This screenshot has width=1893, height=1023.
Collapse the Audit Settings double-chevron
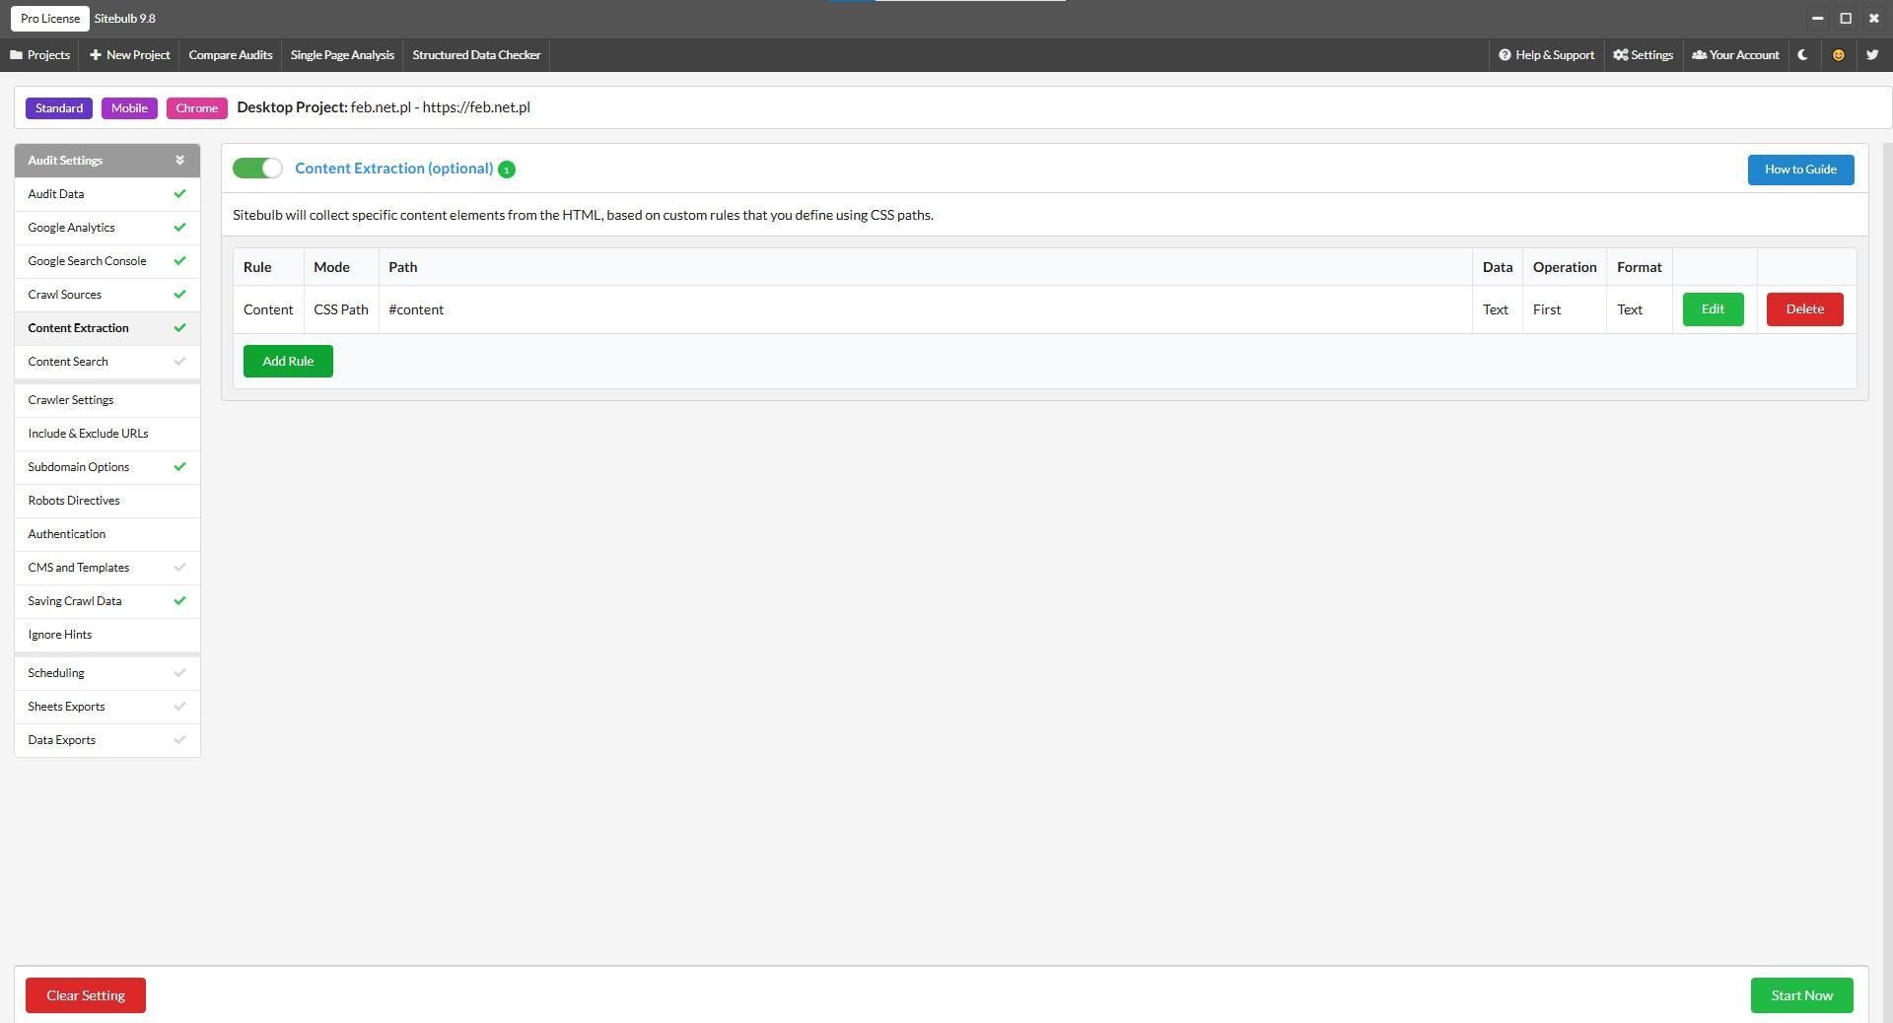[x=179, y=160]
